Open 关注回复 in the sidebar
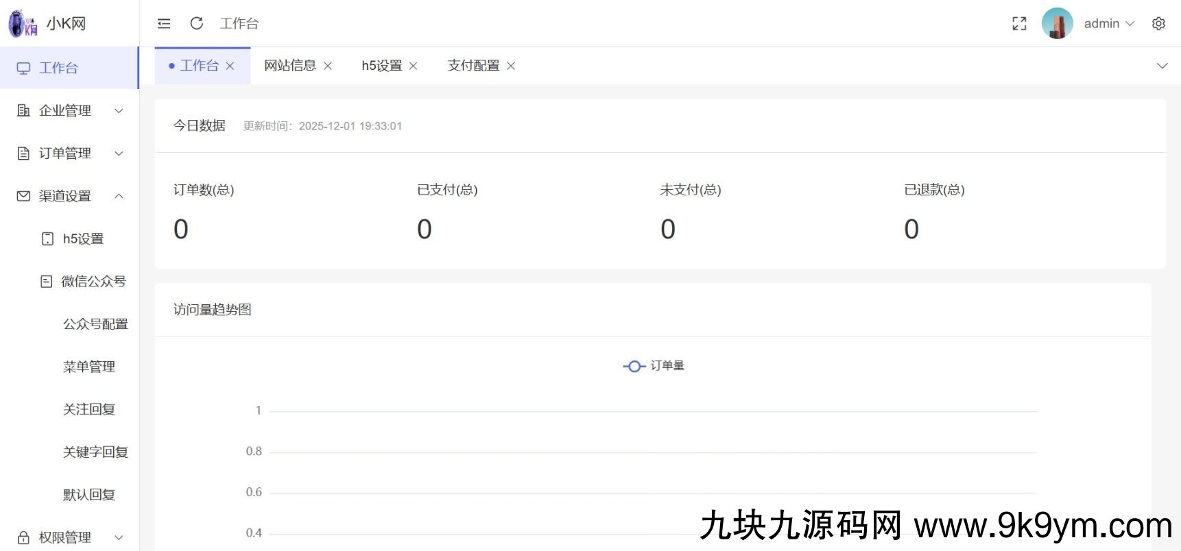 coord(69,409)
